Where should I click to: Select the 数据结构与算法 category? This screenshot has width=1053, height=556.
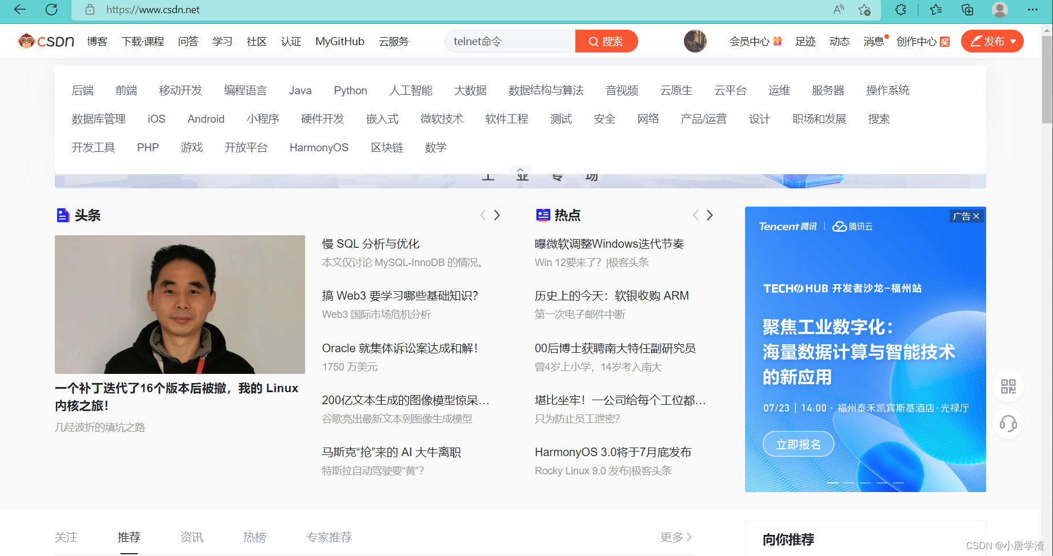(x=546, y=90)
